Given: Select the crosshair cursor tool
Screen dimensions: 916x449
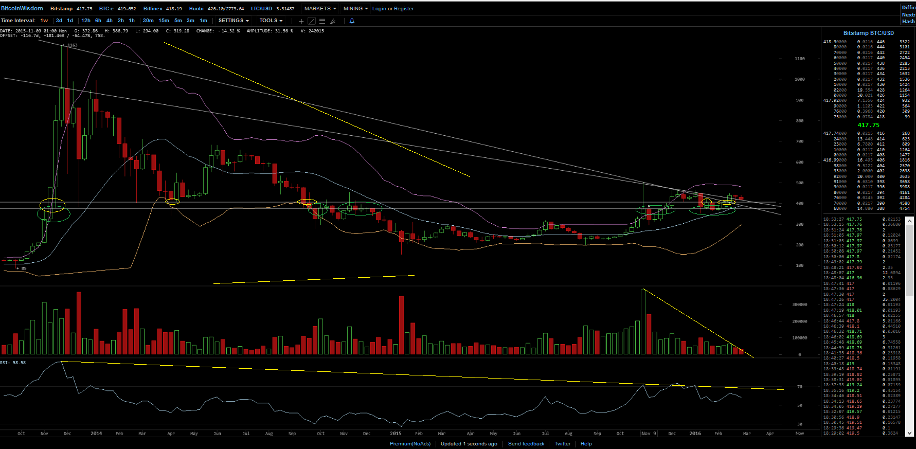Looking at the screenshot, I should click(x=301, y=21).
